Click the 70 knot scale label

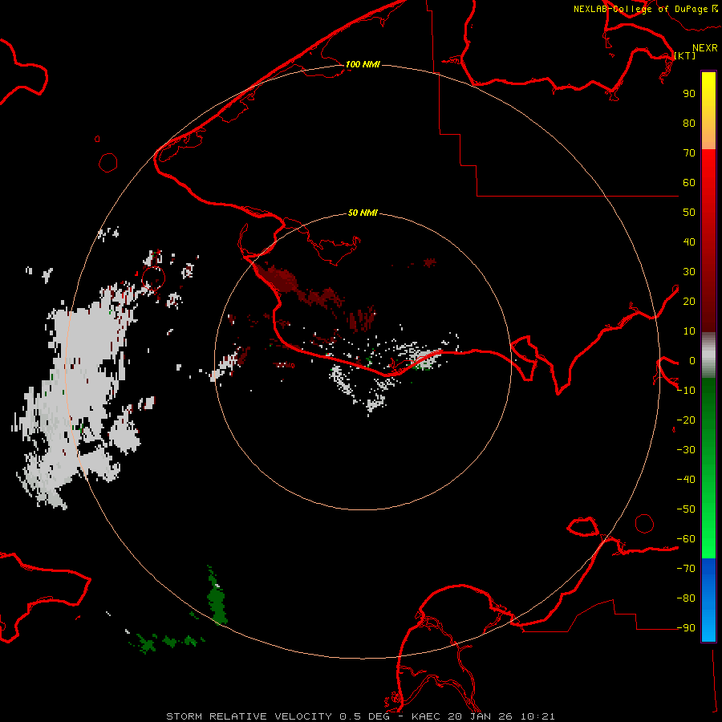click(x=689, y=153)
